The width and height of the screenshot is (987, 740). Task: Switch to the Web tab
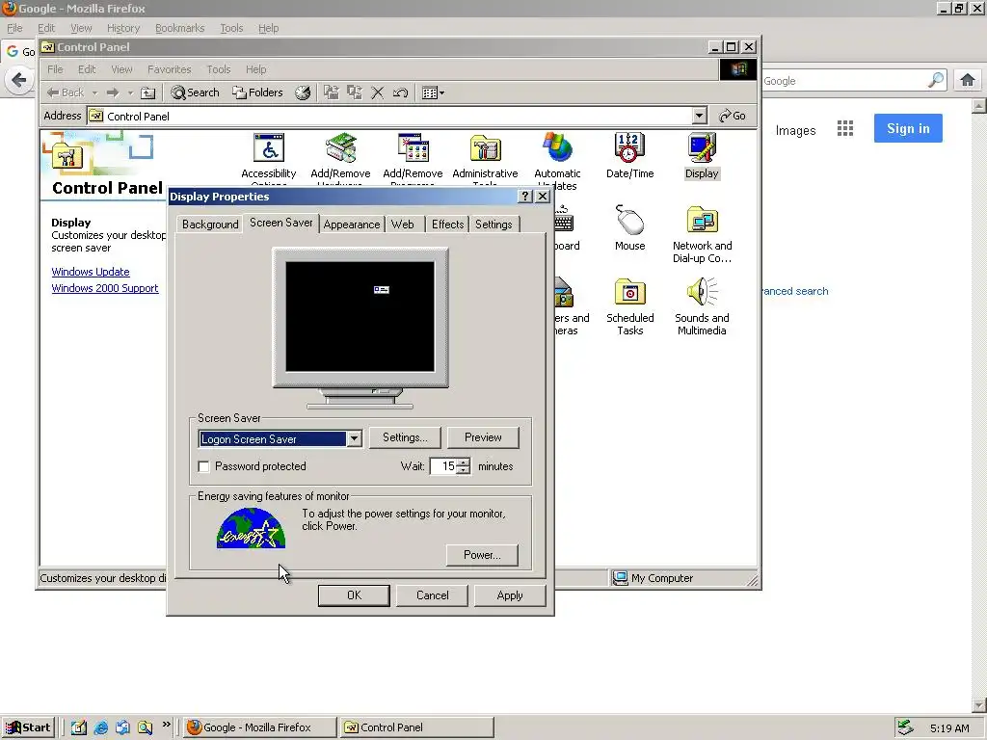coord(402,224)
